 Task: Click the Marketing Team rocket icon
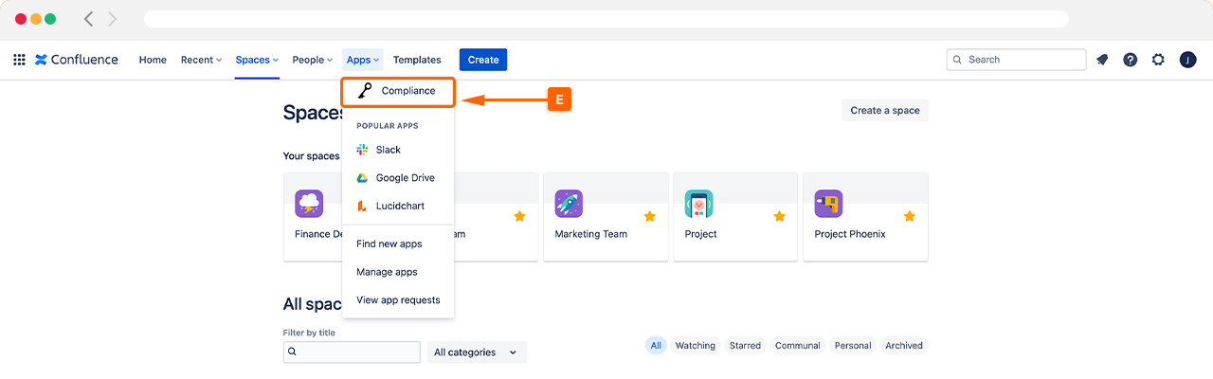569,204
